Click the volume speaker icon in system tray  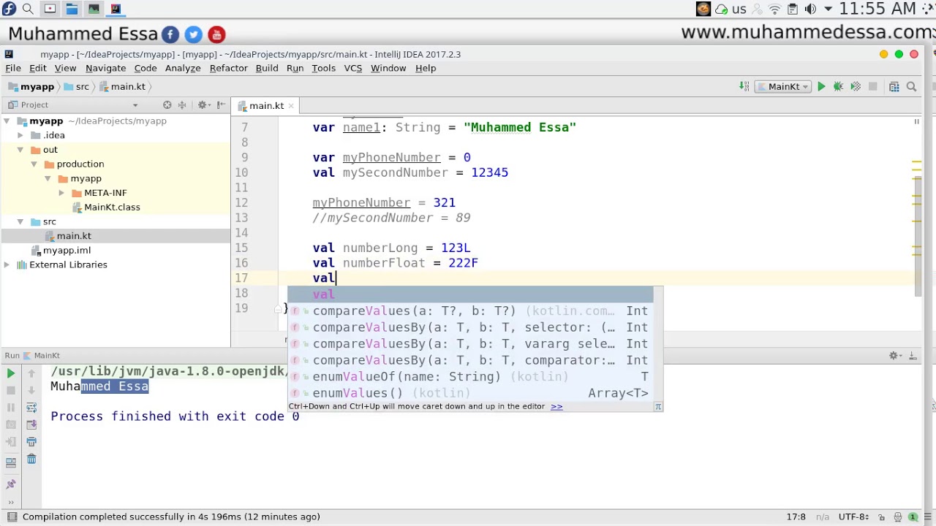pos(810,9)
